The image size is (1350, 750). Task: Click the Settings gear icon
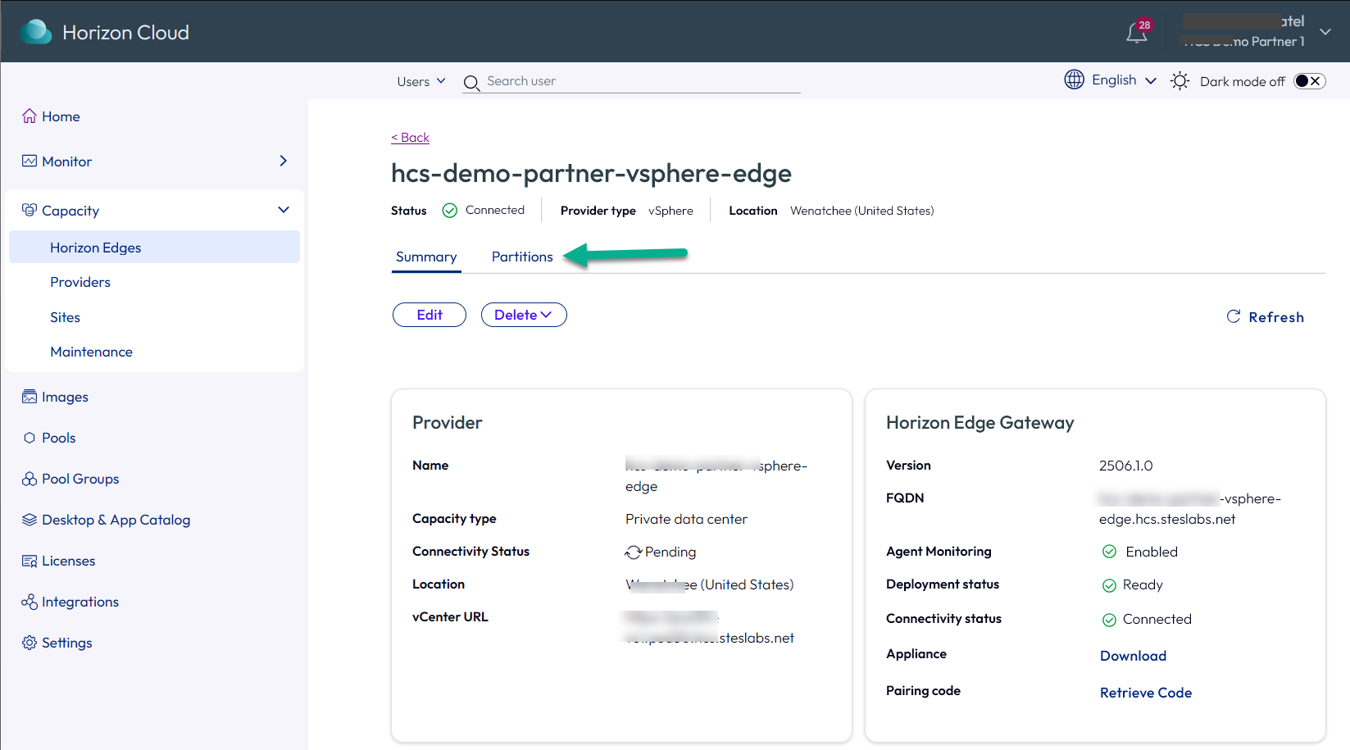tap(30, 643)
